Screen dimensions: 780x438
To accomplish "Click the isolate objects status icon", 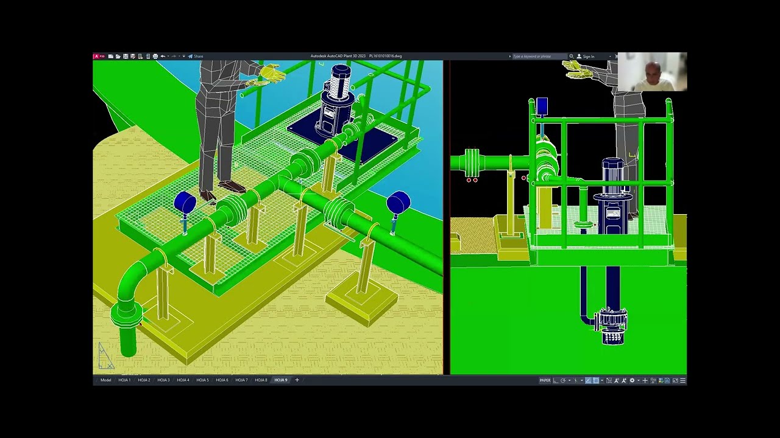I will 653,380.
